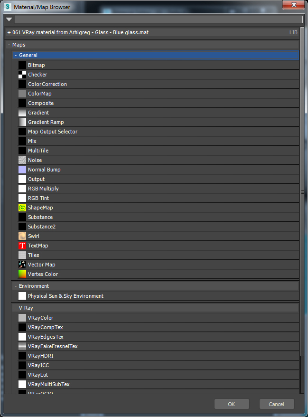308x417 pixels.
Task: Click the Output white thumbnail icon
Action: point(22,179)
